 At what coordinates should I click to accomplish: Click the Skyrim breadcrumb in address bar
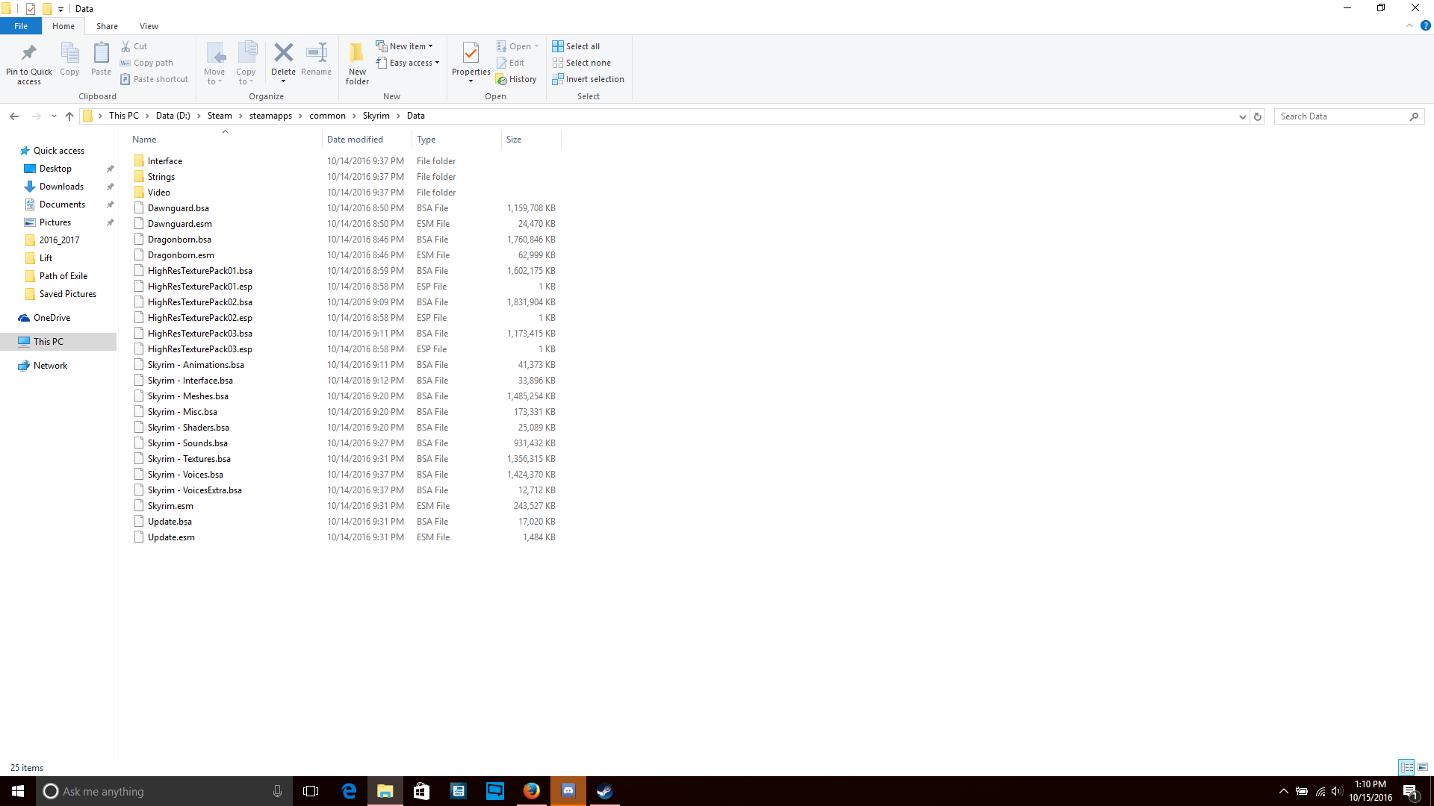(376, 116)
